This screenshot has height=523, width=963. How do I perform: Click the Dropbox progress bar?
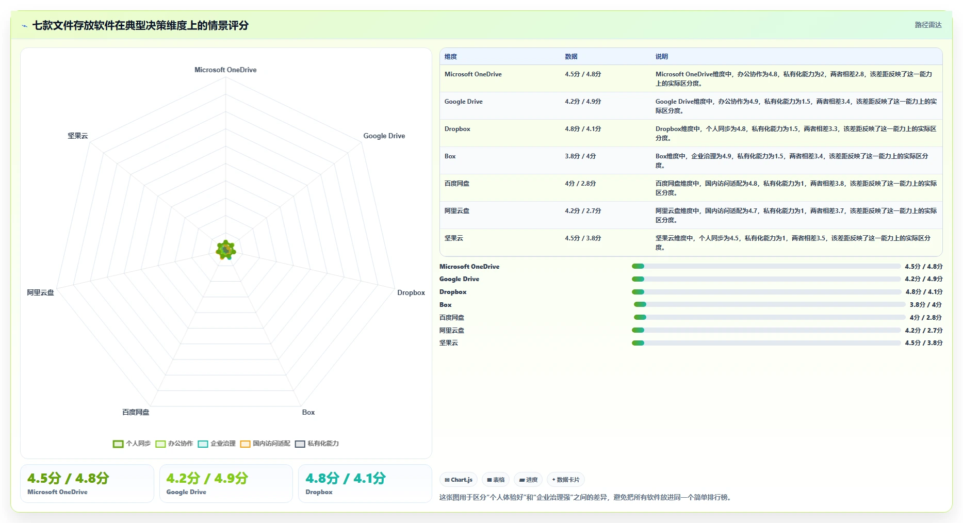tap(766, 292)
